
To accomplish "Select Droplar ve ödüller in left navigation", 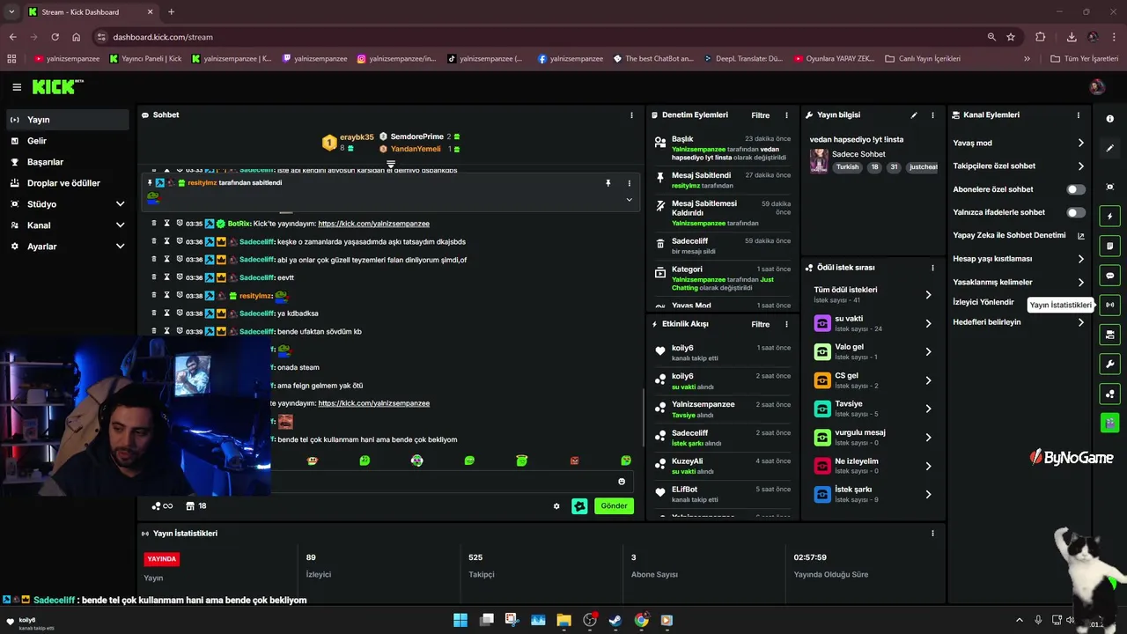I will point(67,183).
